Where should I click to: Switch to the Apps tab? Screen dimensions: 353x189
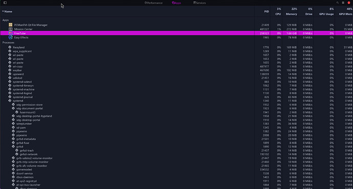point(176,3)
